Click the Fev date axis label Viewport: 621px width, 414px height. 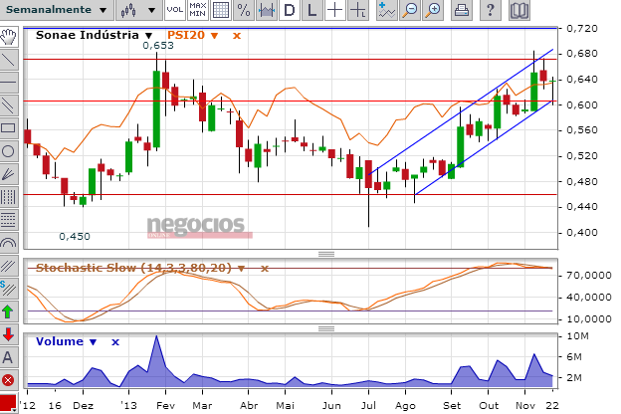pyautogui.click(x=165, y=405)
